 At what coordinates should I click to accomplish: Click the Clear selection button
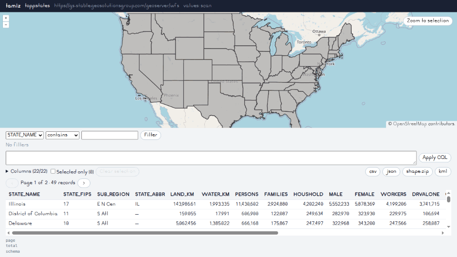click(x=118, y=171)
